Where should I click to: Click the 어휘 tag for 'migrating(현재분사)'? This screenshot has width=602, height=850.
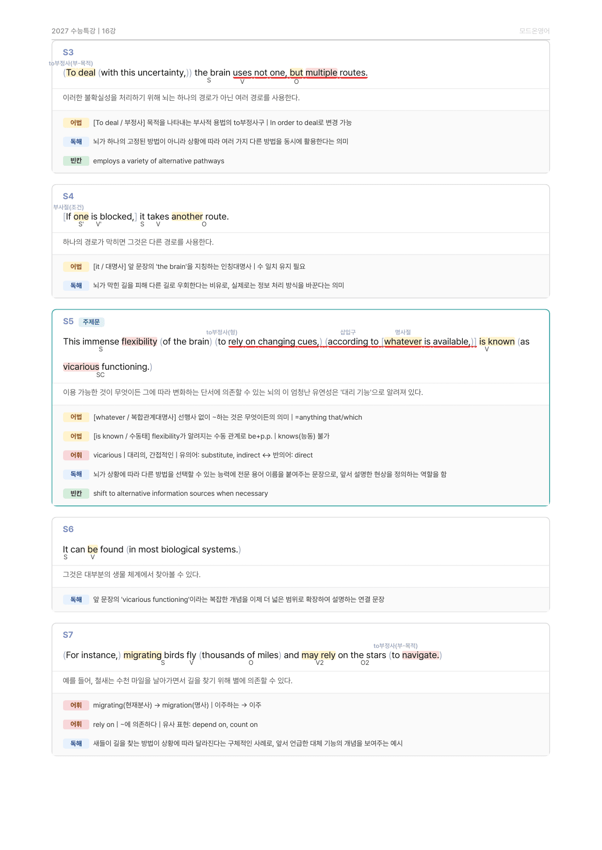[x=76, y=705]
